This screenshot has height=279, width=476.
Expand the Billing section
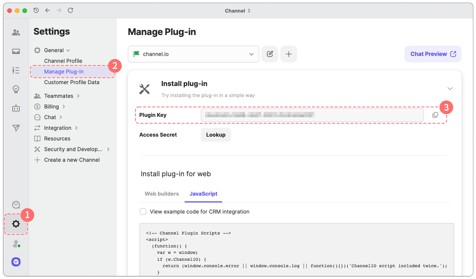pos(64,107)
